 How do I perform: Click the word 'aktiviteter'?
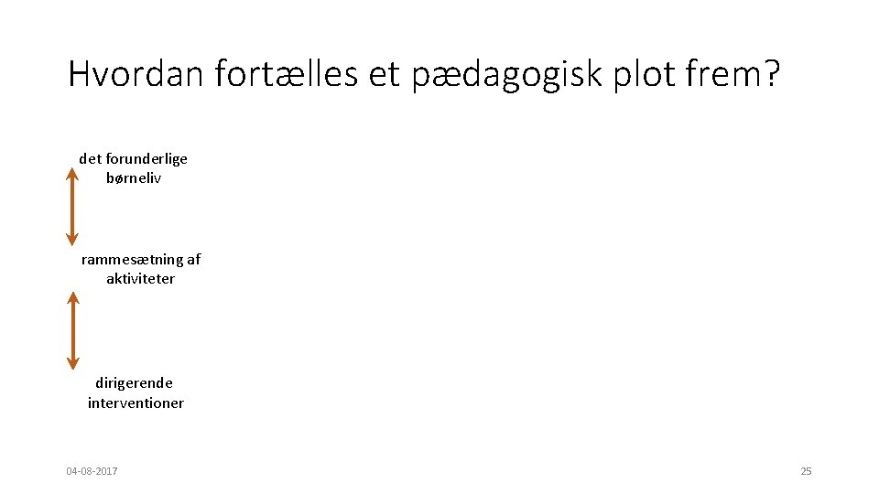coord(140,278)
